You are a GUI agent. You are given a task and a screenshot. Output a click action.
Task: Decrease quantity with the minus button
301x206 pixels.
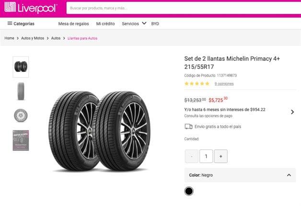pos(191,156)
